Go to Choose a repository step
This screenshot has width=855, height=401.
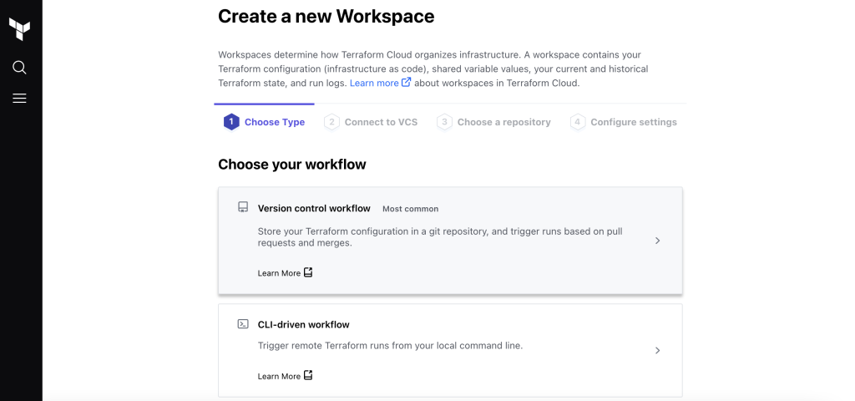[493, 122]
